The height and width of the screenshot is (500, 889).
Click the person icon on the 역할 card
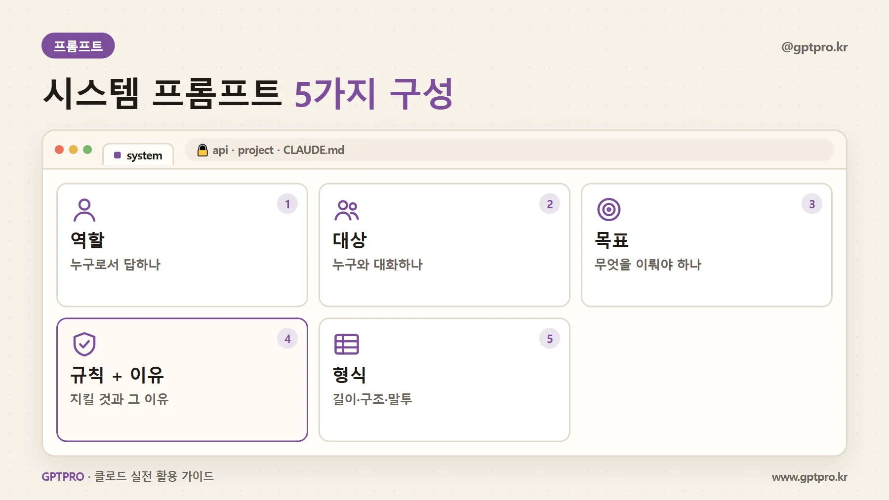click(84, 210)
